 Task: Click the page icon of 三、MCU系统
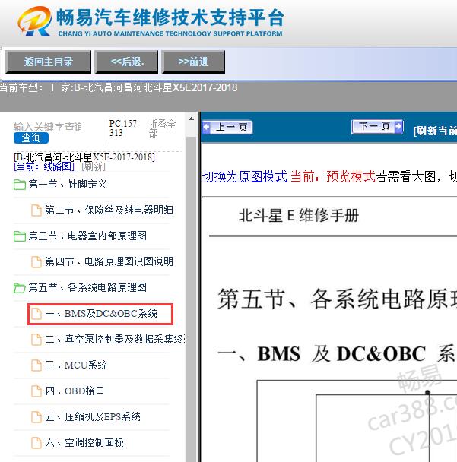(36, 365)
